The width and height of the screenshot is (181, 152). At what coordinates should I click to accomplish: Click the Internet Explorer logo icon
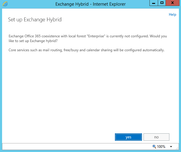(5, 4)
